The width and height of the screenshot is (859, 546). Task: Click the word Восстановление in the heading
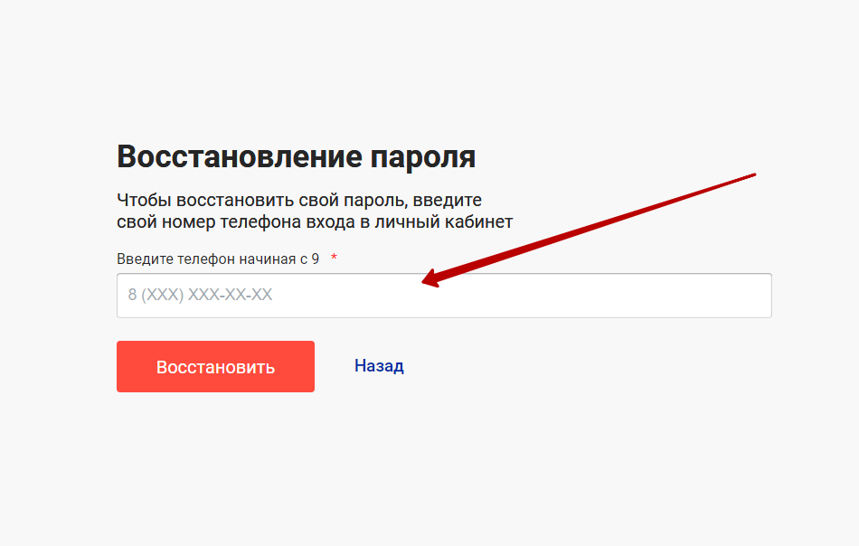click(240, 157)
